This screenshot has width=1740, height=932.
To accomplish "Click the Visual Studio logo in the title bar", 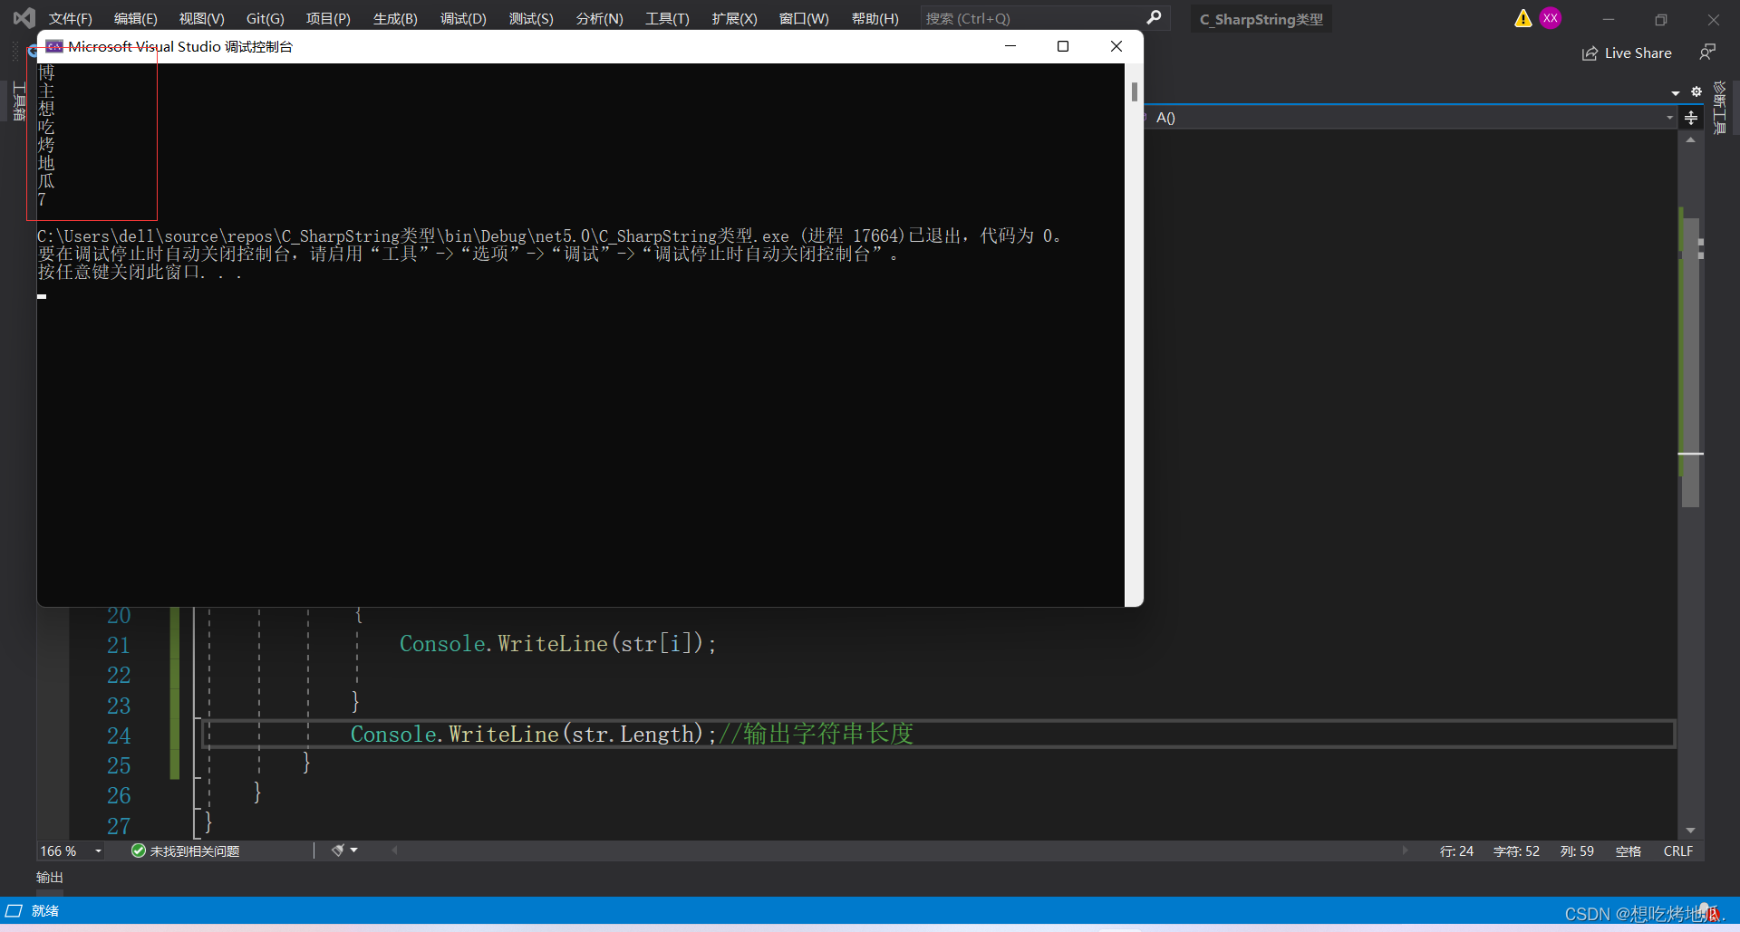I will tap(24, 17).
